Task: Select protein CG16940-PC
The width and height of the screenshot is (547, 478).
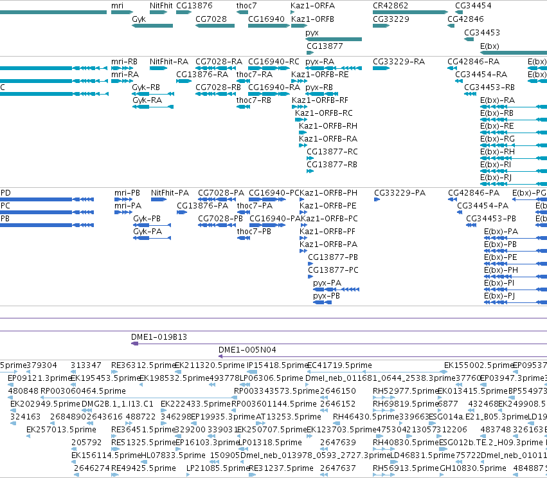Action: pyautogui.click(x=267, y=199)
